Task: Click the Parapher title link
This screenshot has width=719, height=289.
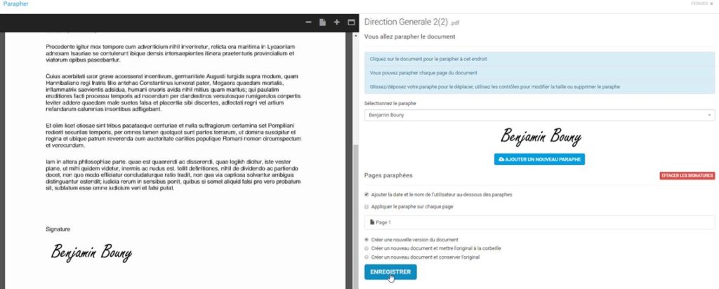Action: [15, 4]
